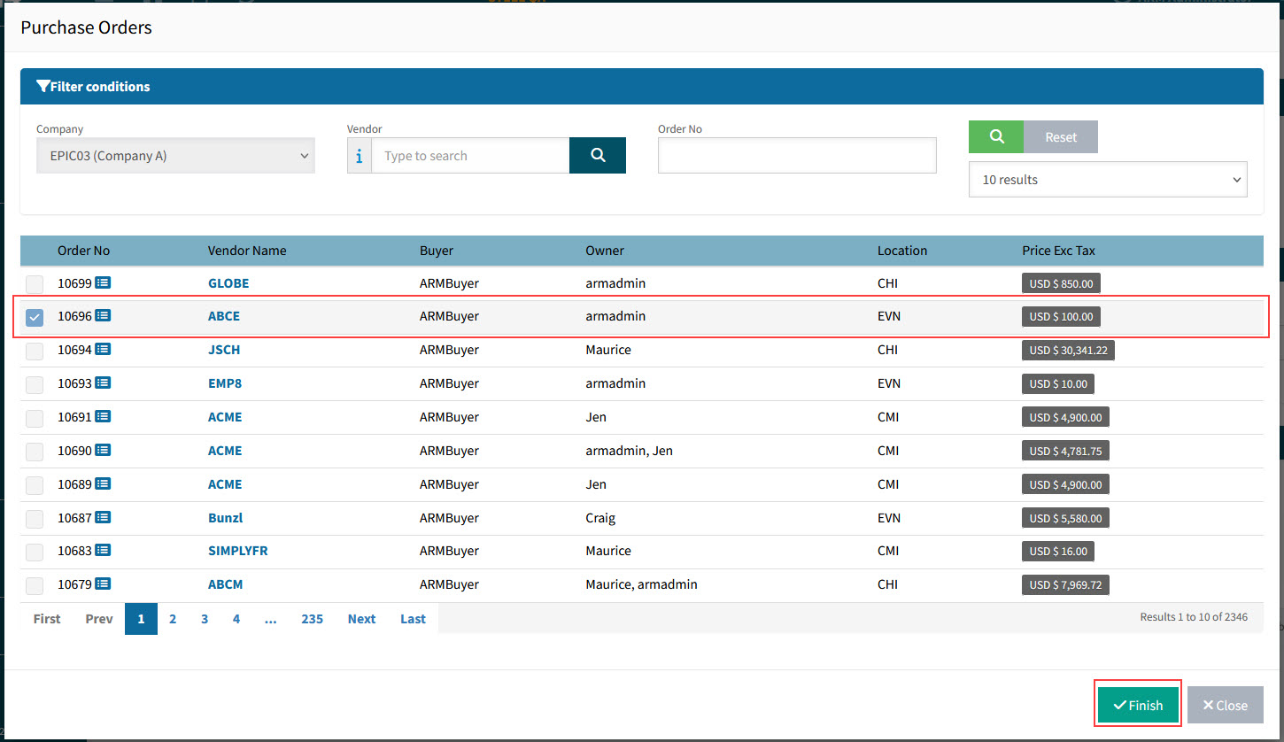Screen dimensions: 1284x742
Task: Open details icon for order 10687
Action: click(103, 518)
